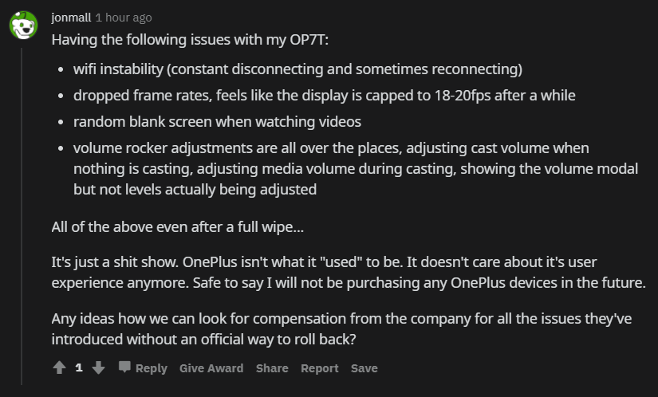The height and width of the screenshot is (397, 658).
Task: Upvote jonmall's comment with the up arrow
Action: coord(59,368)
